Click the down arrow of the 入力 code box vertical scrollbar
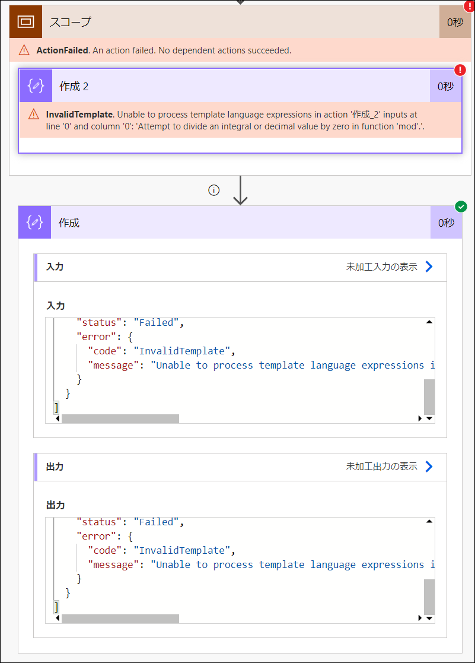The width and height of the screenshot is (475, 663). 429,418
